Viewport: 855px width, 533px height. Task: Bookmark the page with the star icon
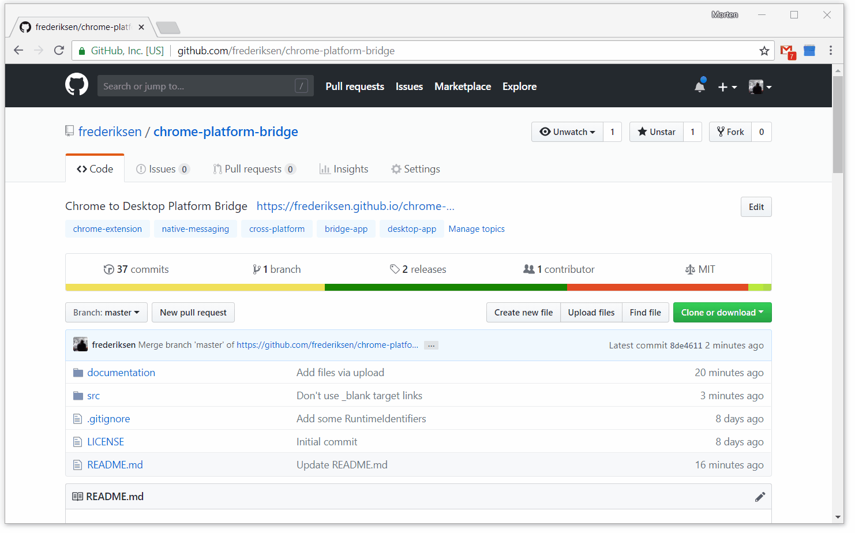[x=764, y=51]
